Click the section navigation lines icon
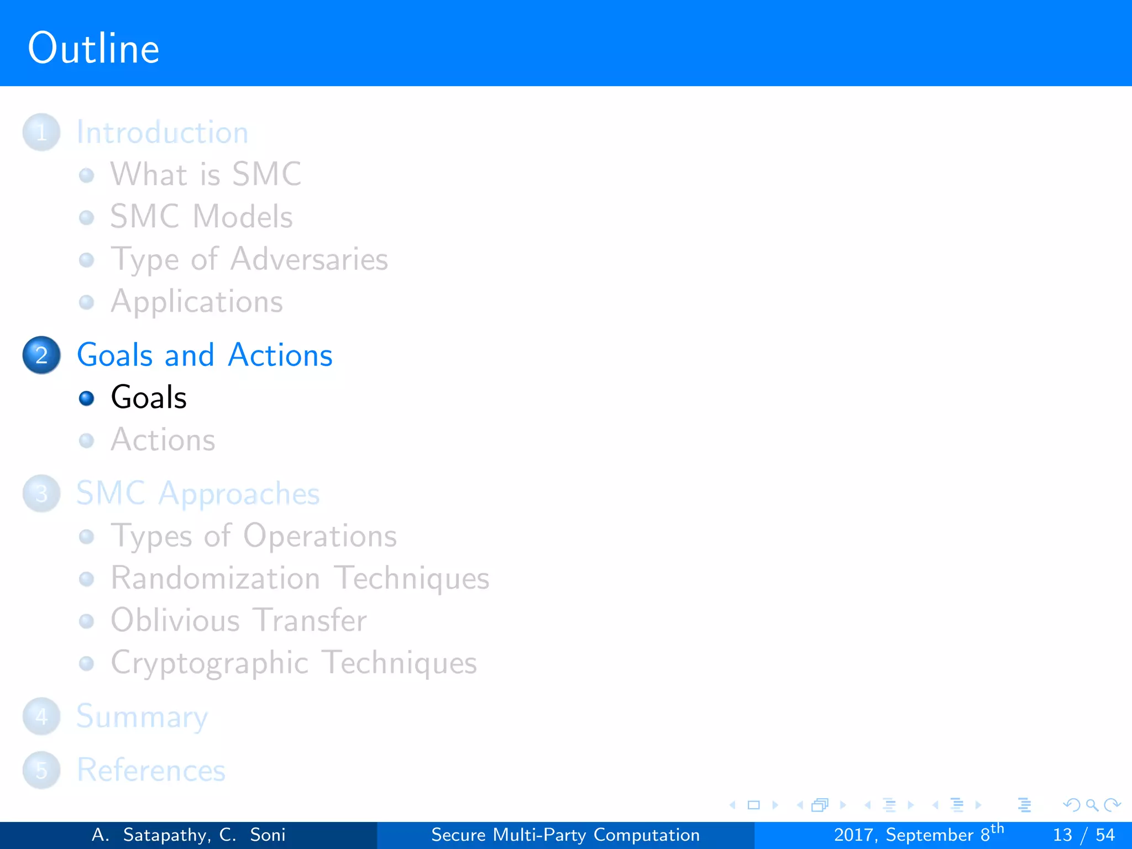1132x849 pixels. click(957, 805)
